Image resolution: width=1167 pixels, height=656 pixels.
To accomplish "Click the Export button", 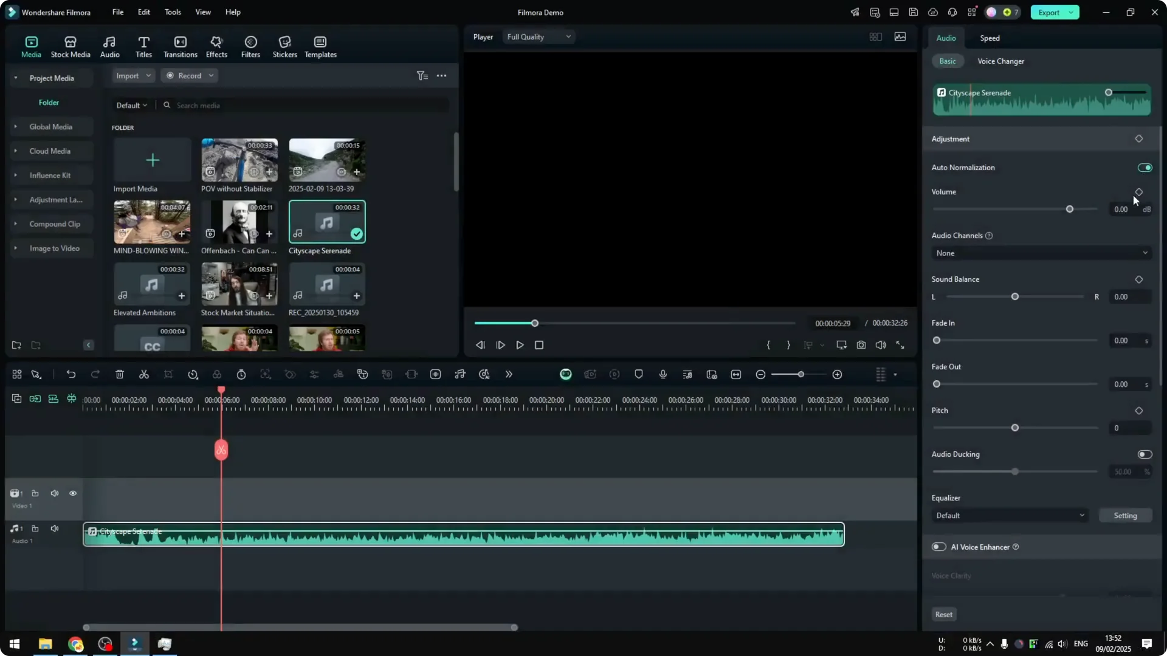I will click(x=1050, y=12).
